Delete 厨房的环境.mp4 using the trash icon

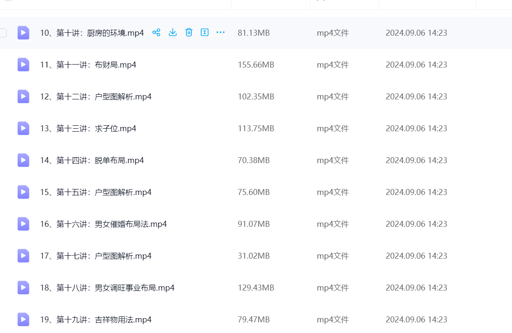[189, 33]
